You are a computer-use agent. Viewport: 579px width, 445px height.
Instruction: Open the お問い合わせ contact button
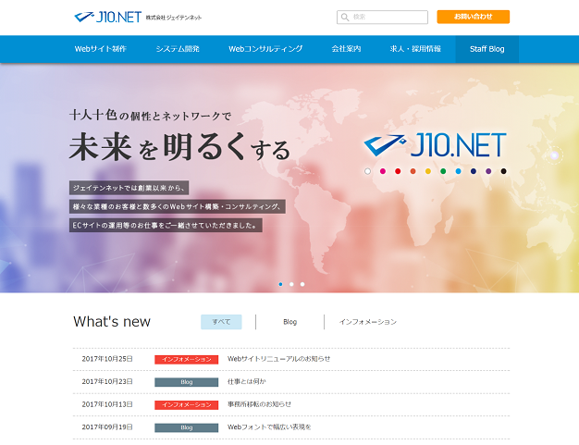pos(473,17)
